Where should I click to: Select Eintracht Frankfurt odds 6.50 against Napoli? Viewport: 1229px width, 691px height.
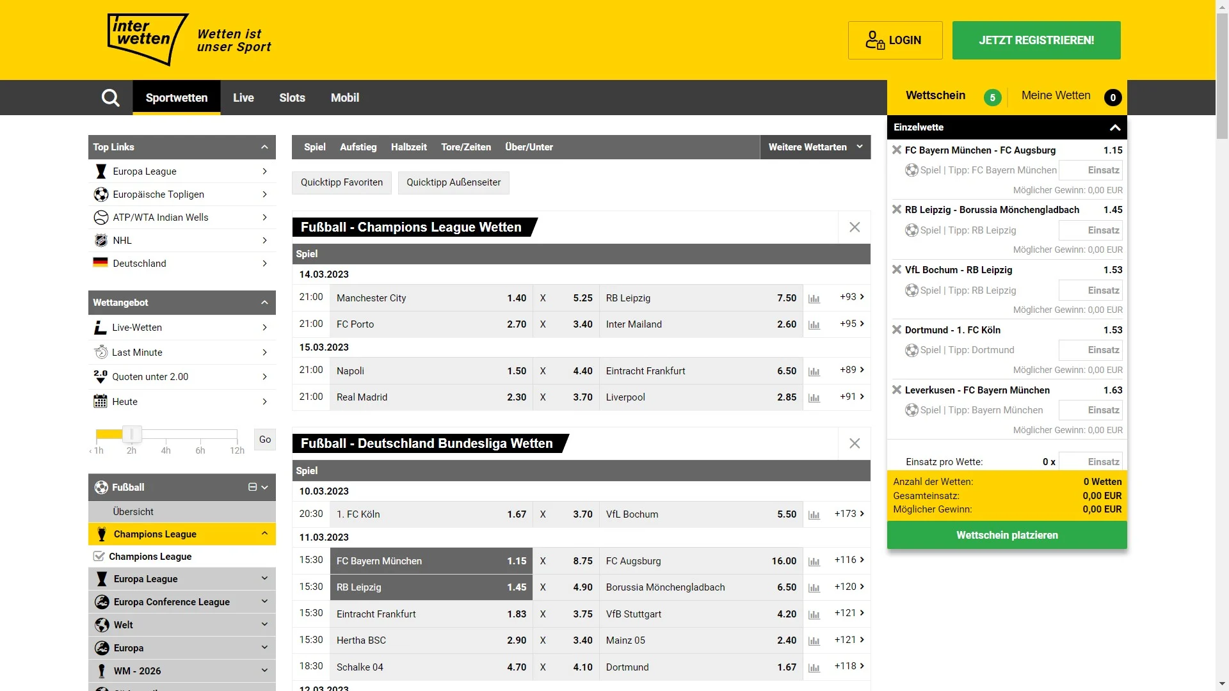[701, 371]
